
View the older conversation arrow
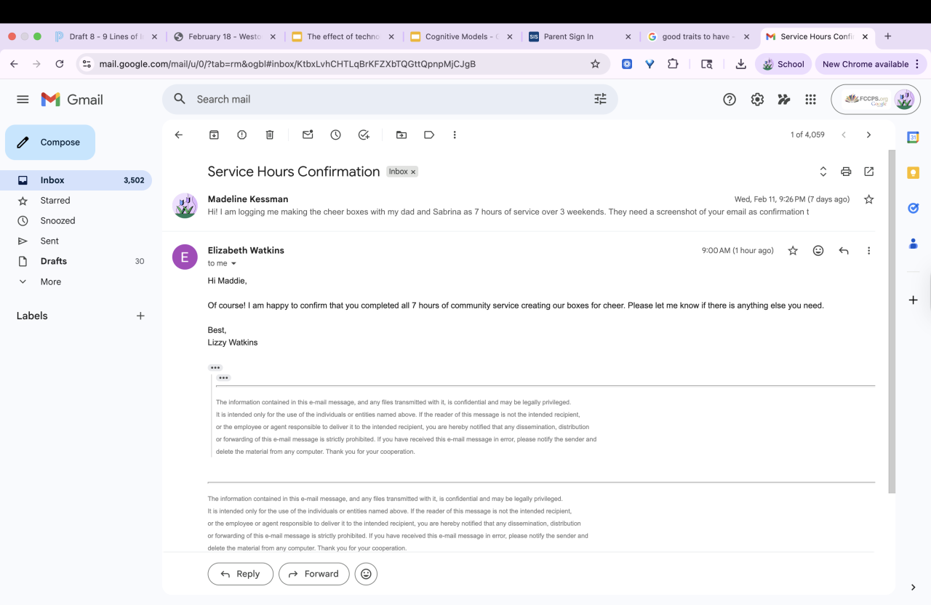click(x=868, y=135)
